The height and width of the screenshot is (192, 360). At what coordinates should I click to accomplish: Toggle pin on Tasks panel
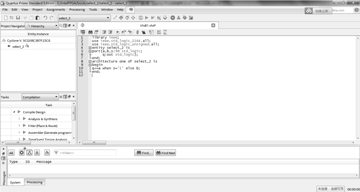pos(65,97)
